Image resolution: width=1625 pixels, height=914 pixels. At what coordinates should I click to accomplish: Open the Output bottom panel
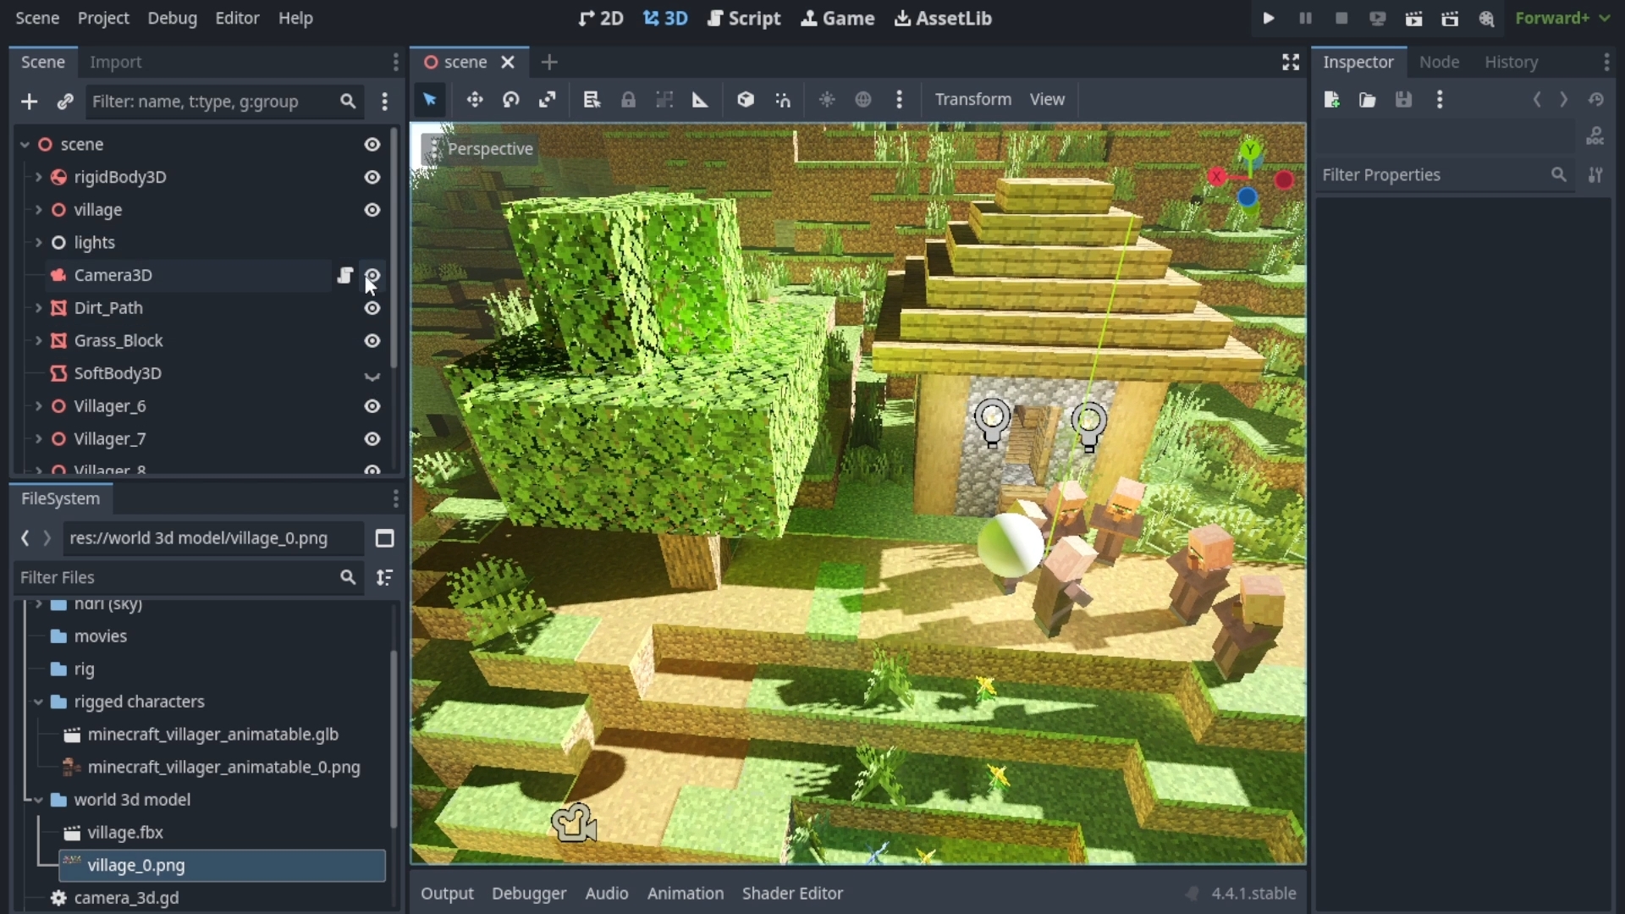tap(447, 894)
